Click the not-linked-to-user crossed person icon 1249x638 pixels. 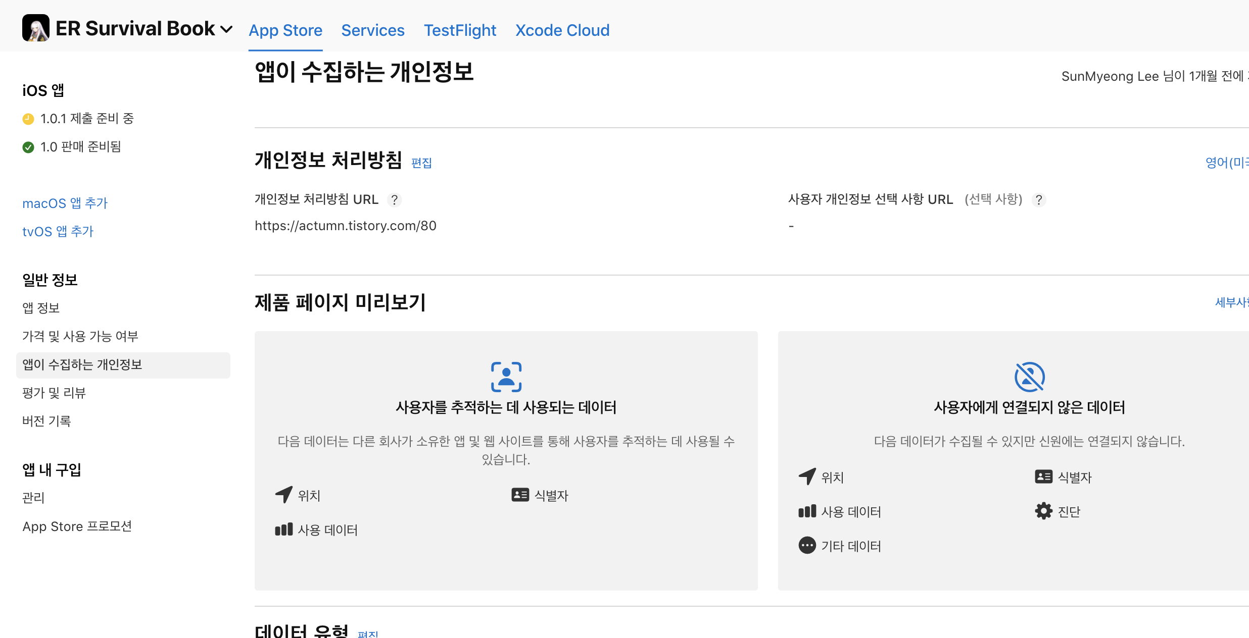(1029, 377)
